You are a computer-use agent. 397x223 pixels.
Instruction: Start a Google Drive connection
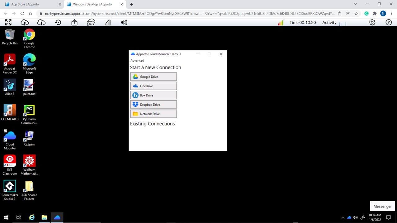[154, 77]
